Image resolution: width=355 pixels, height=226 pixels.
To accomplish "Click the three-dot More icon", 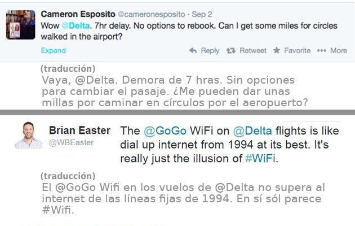I will [x=322, y=51].
